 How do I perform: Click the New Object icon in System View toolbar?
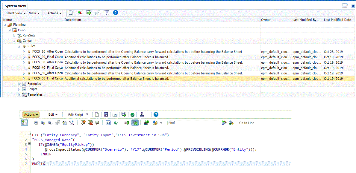pyautogui.click(x=71, y=13)
